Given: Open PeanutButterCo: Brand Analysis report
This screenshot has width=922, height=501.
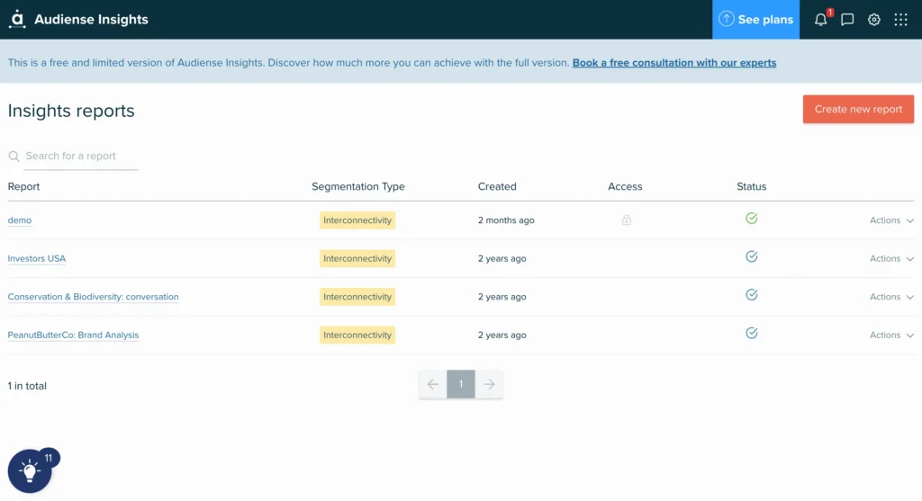Looking at the screenshot, I should [x=73, y=335].
